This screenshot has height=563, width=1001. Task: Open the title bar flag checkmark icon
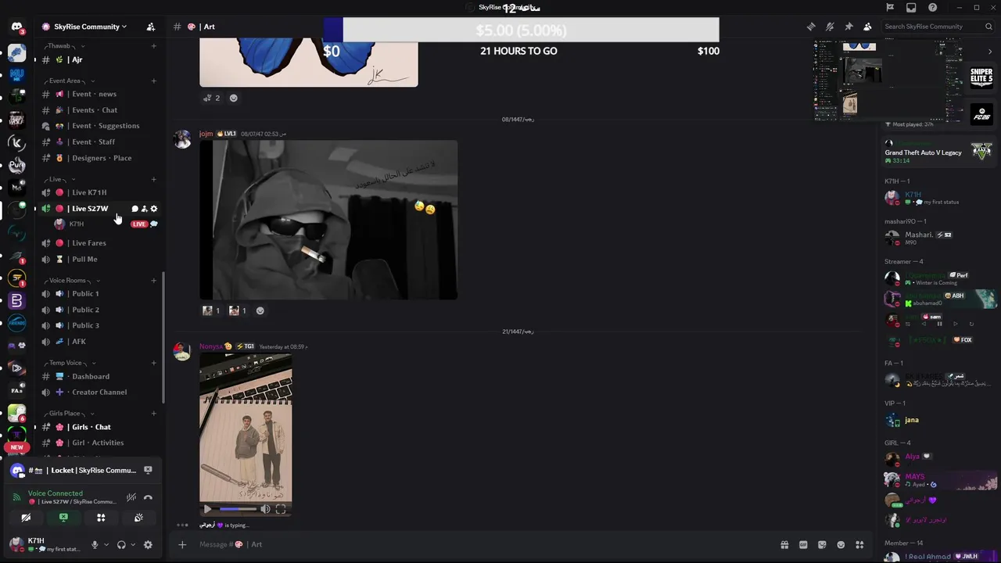coord(890,7)
